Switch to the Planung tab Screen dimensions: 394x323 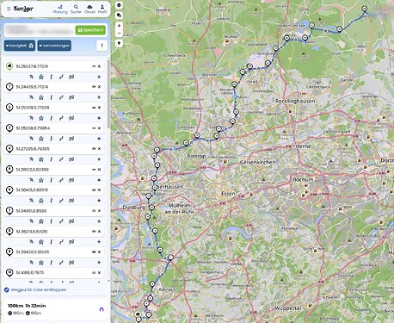pyautogui.click(x=60, y=9)
